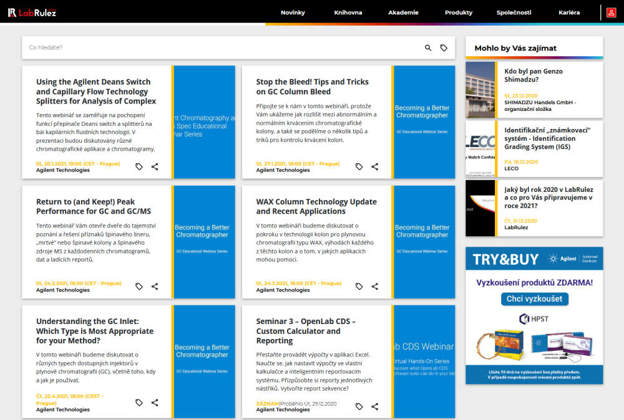
Task: Click the 'St, 24.3.2021, 18:00' date text
Action: (x=298, y=284)
